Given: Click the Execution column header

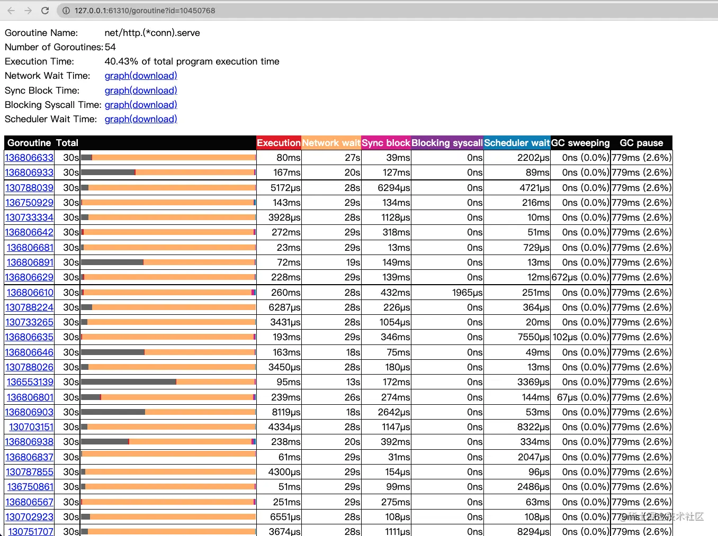Looking at the screenshot, I should pyautogui.click(x=279, y=143).
